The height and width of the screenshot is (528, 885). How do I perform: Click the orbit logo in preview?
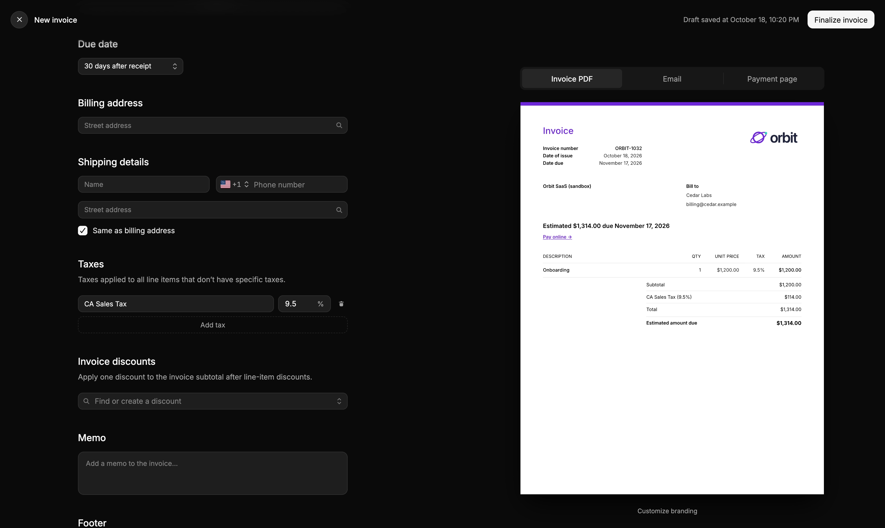[774, 138]
